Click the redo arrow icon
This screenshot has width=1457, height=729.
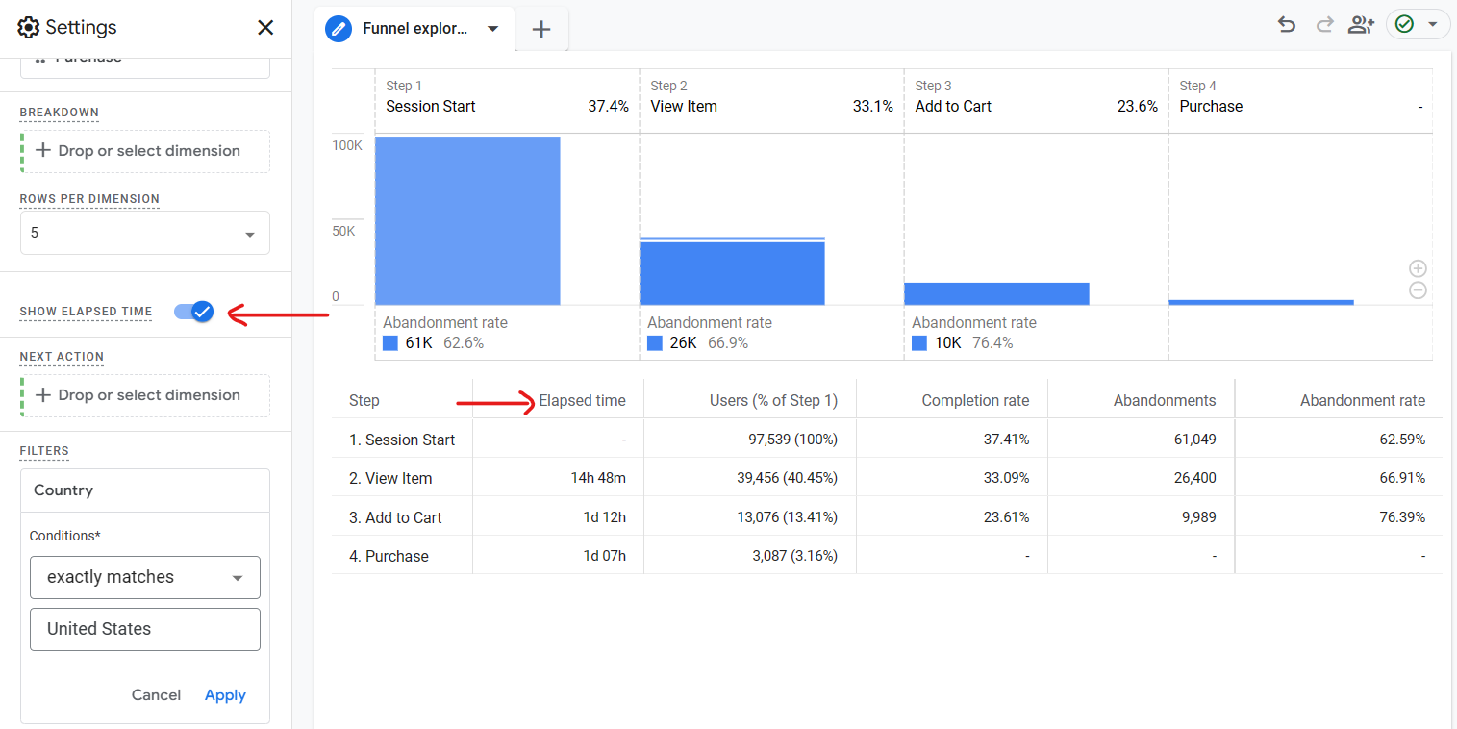[1324, 25]
